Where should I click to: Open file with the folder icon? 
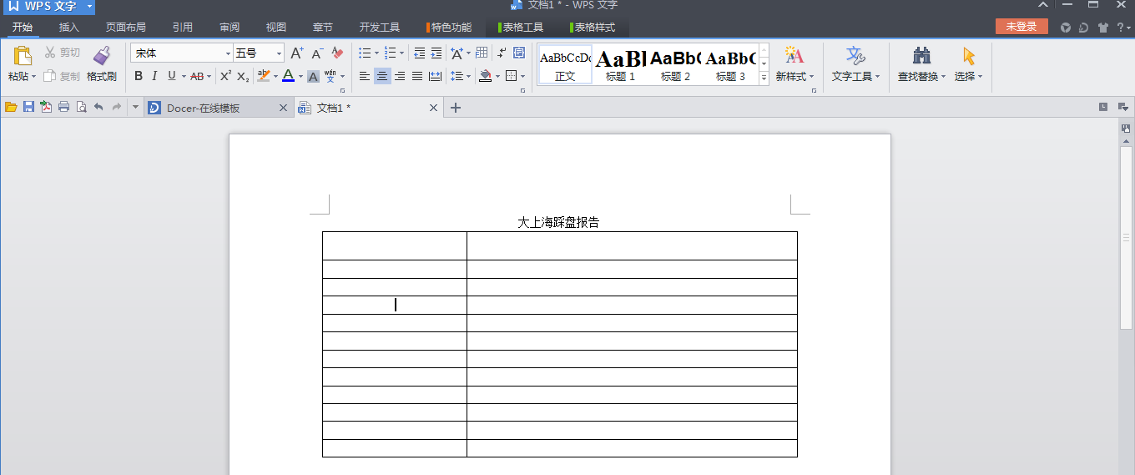(11, 107)
